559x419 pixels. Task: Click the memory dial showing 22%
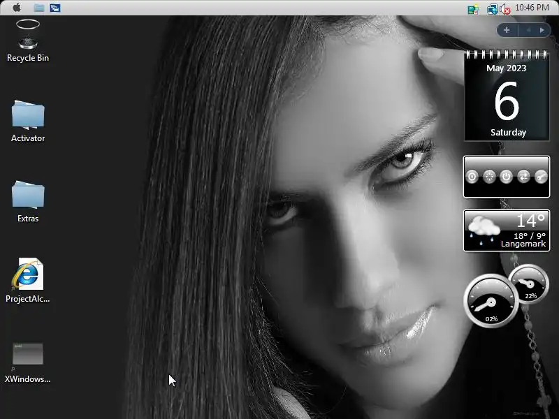(x=529, y=284)
